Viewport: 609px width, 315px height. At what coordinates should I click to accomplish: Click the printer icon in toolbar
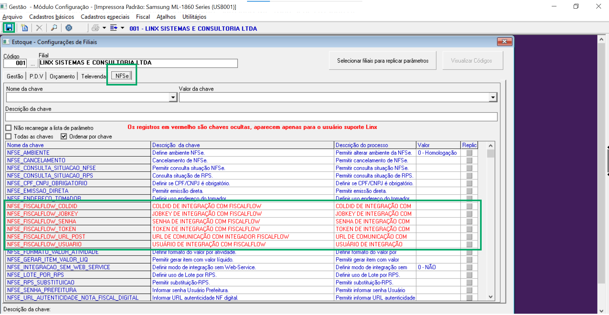click(x=95, y=28)
